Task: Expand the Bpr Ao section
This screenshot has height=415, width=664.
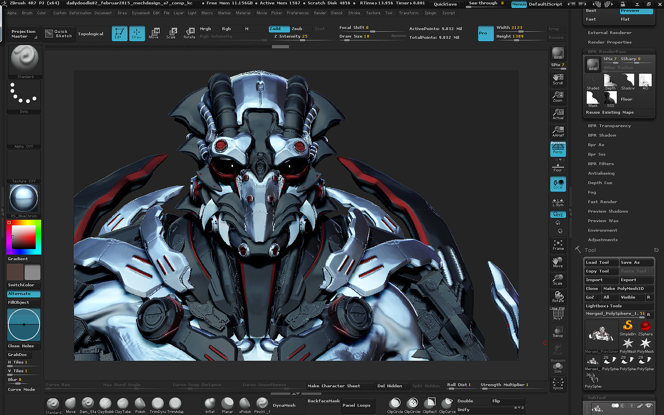Action: tap(596, 145)
